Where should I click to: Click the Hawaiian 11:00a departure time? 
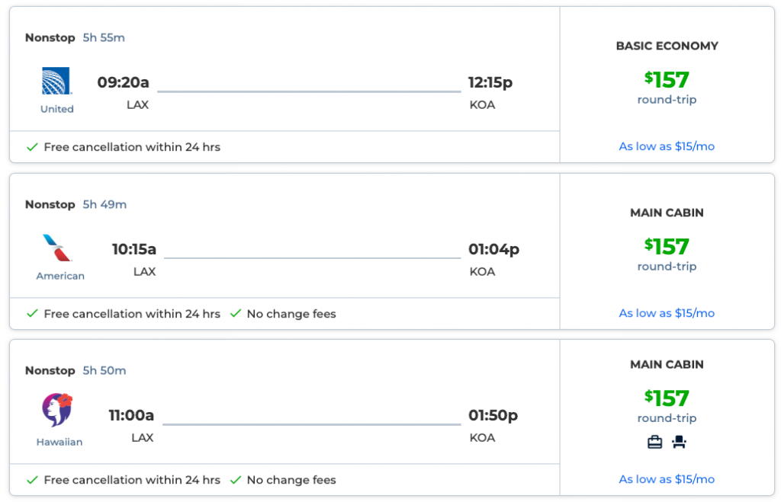(131, 415)
